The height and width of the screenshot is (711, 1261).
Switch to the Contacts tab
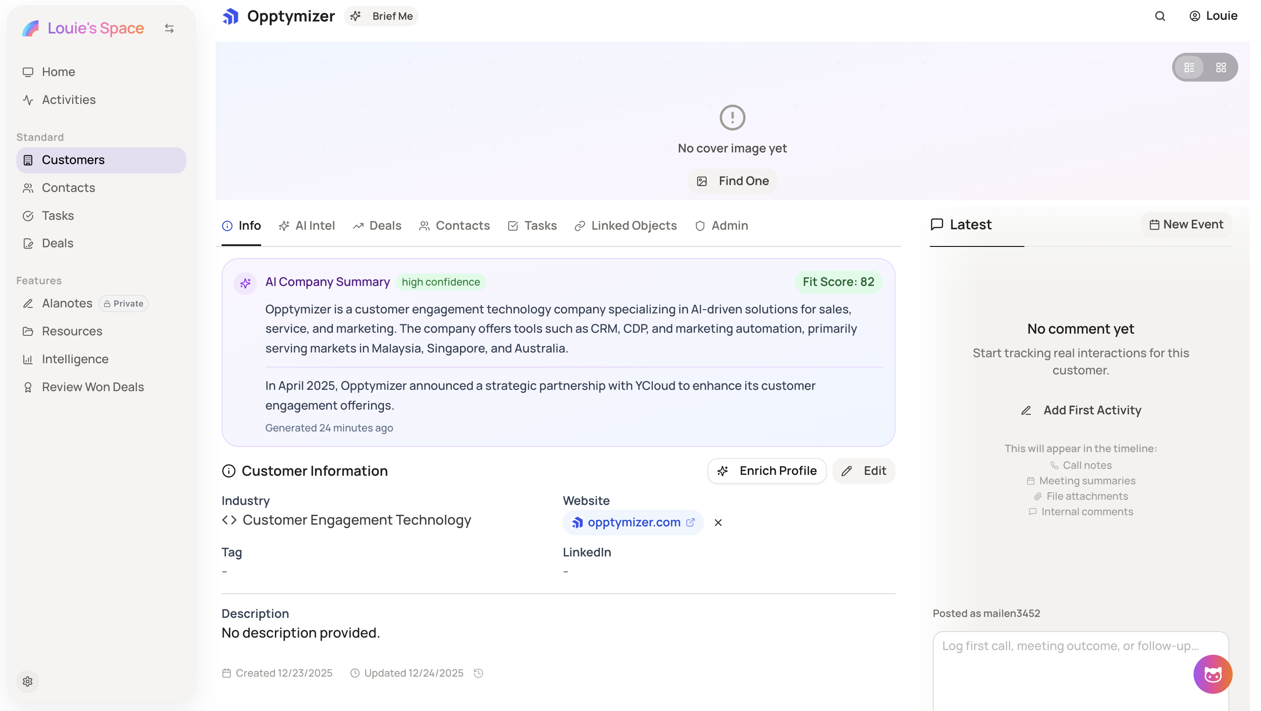pos(454,225)
